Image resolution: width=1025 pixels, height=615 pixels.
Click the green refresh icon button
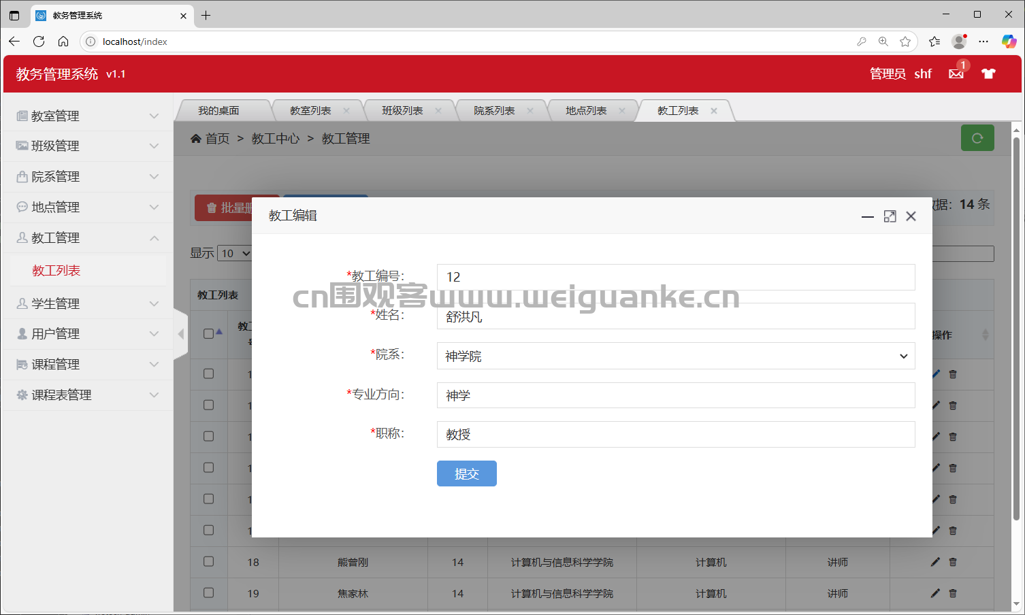pos(977,138)
